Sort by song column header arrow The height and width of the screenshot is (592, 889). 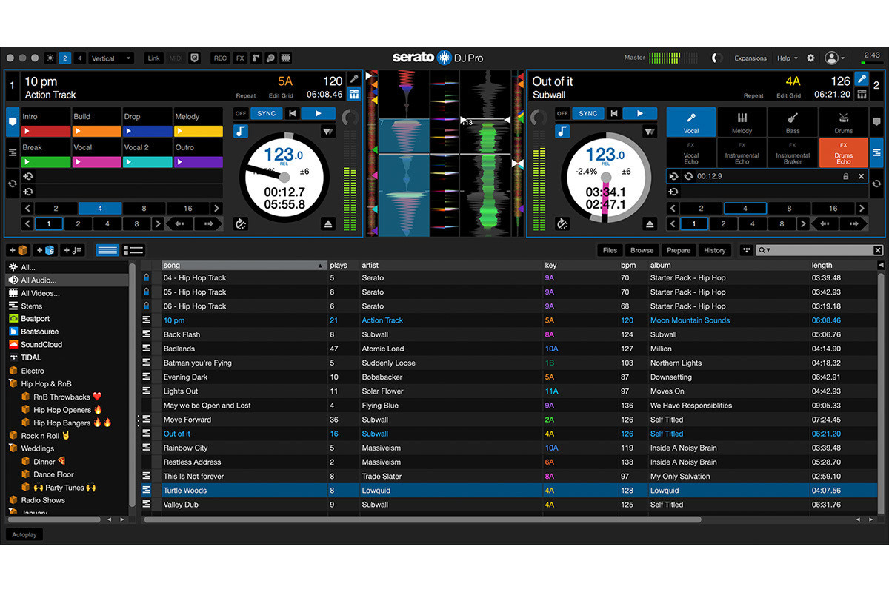click(x=321, y=265)
